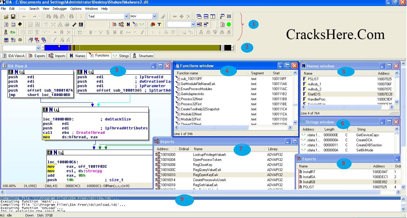Open Strings window green quotes icon
Viewport: 407px width, 218px height.
(142, 24)
